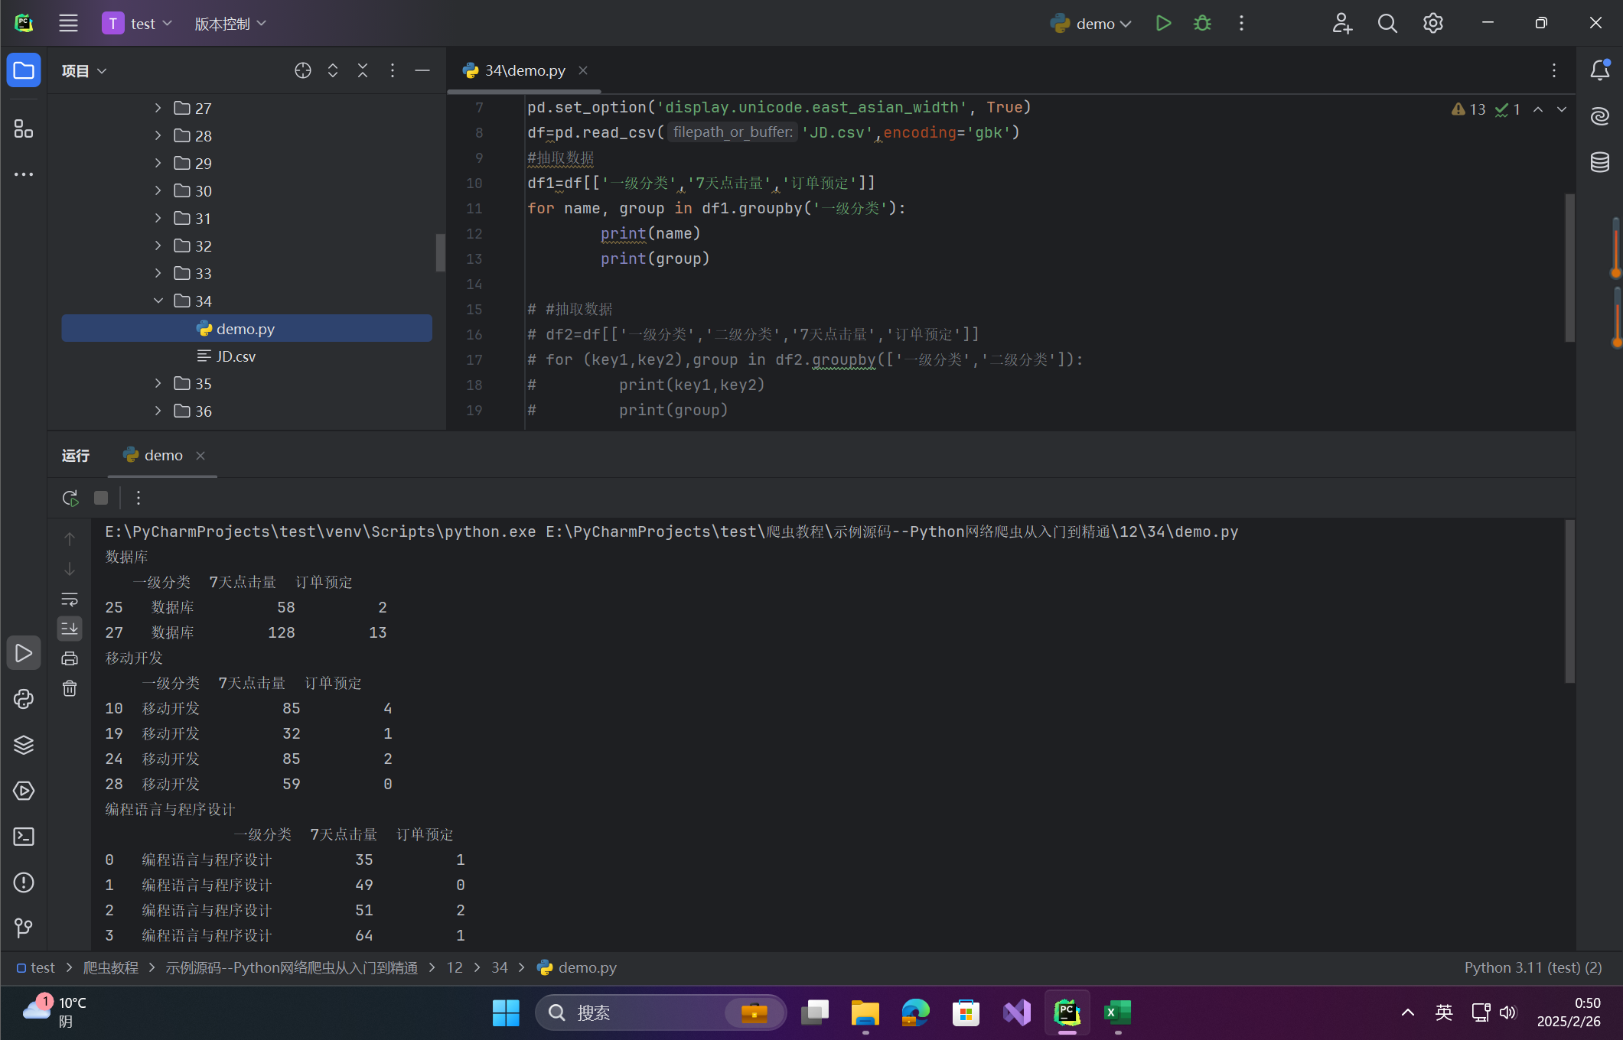The height and width of the screenshot is (1040, 1623).
Task: Open Git version control window
Action: coord(24,928)
